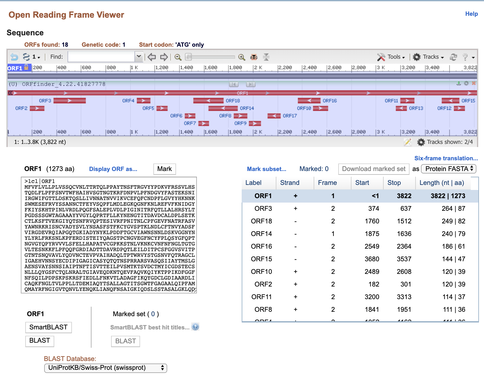
Task: Click the back/undo arrow in viewer toolbar
Action: click(x=14, y=57)
